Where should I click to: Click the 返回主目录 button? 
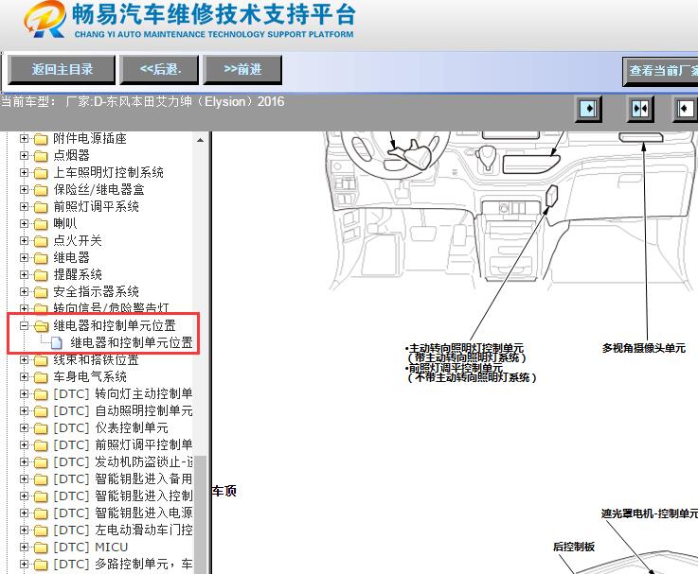tap(62, 69)
